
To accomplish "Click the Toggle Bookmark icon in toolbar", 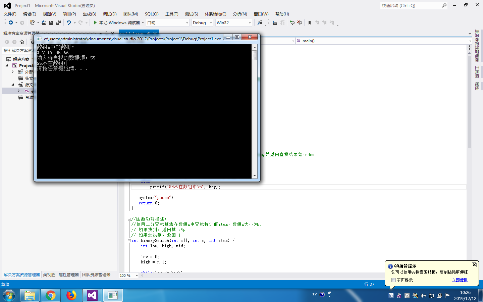I will (310, 23).
